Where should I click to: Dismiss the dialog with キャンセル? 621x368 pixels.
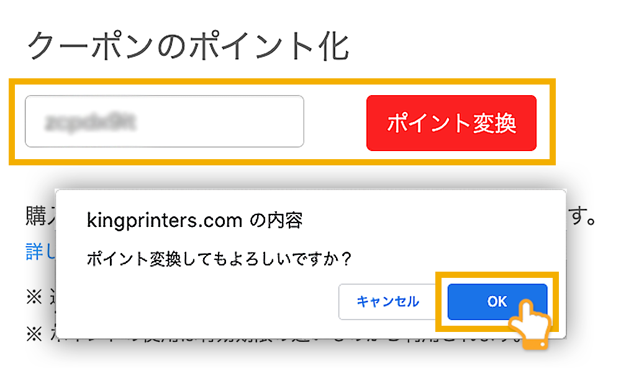tap(388, 301)
